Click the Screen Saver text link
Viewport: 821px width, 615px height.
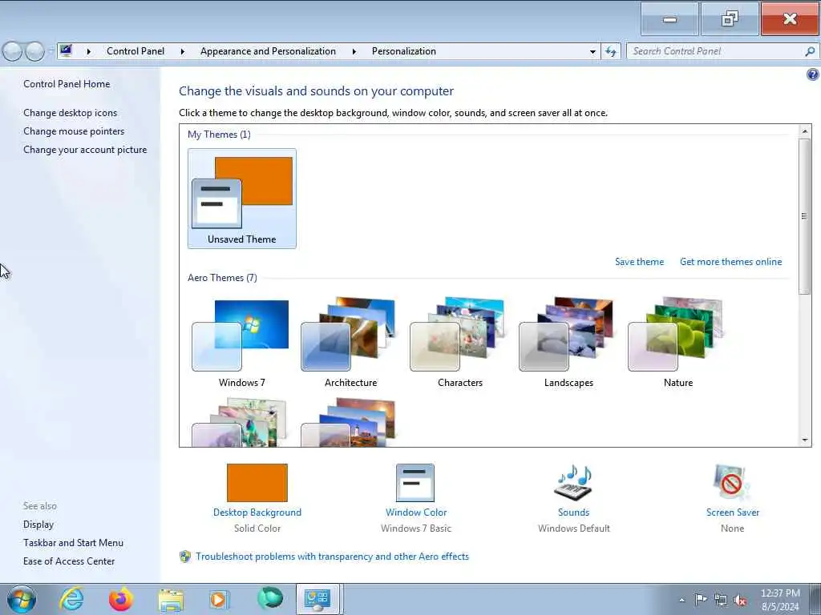click(733, 512)
